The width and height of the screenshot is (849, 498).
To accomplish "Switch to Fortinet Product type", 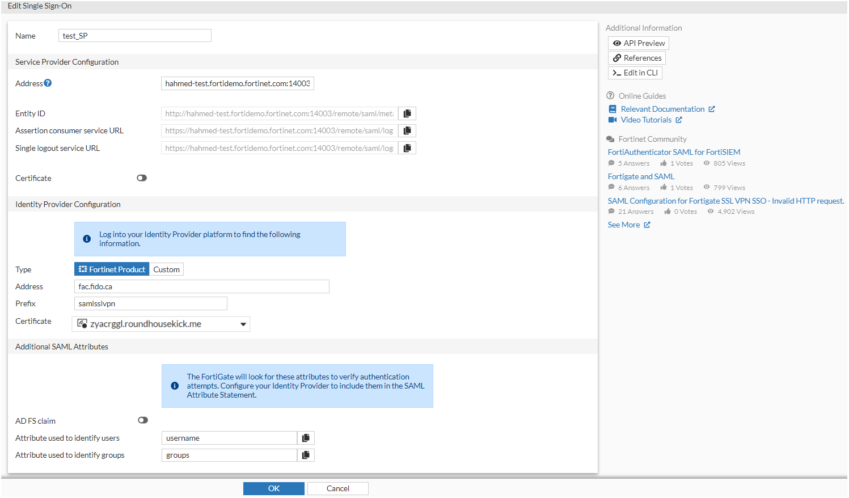I will [111, 269].
